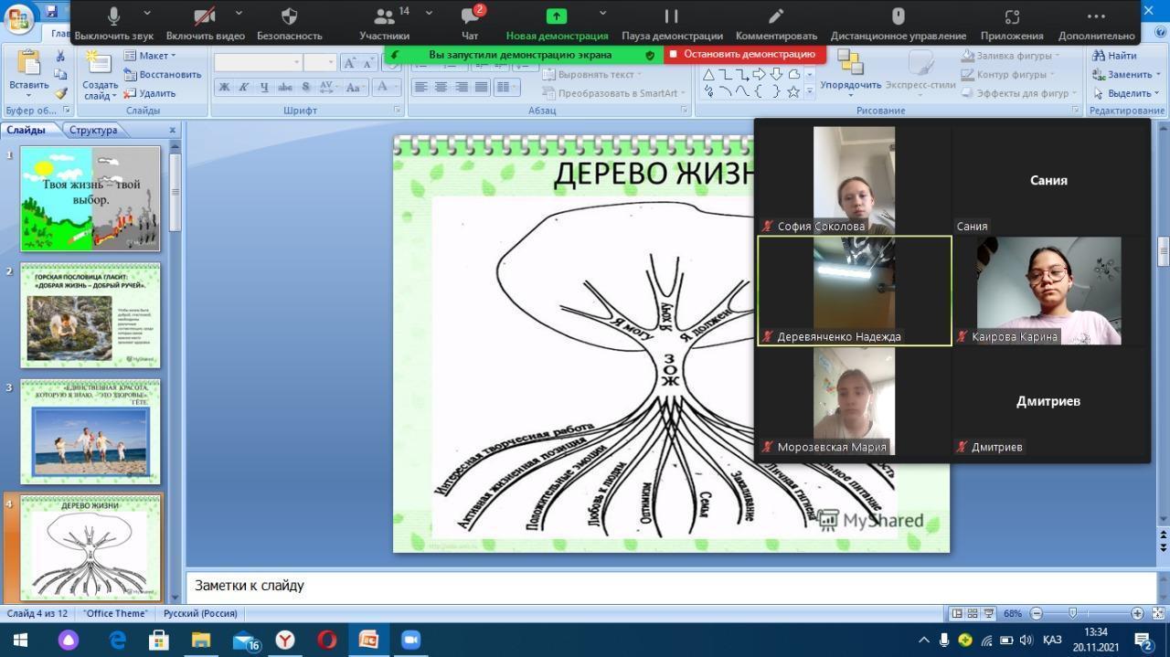Click the zoom slider in status bar

(x=1073, y=613)
